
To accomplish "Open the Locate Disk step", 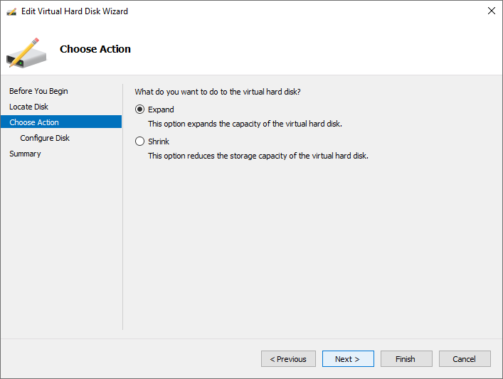I will [x=29, y=107].
